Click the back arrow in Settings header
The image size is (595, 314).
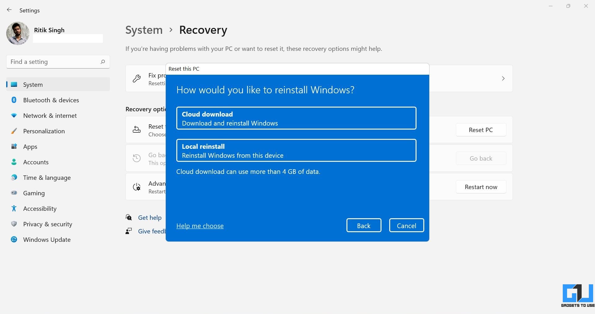tap(9, 10)
